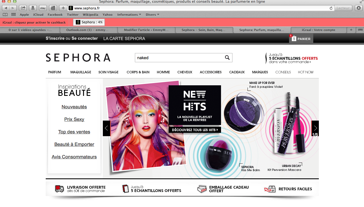Switch to Modifier l'article tab

coord(146,30)
